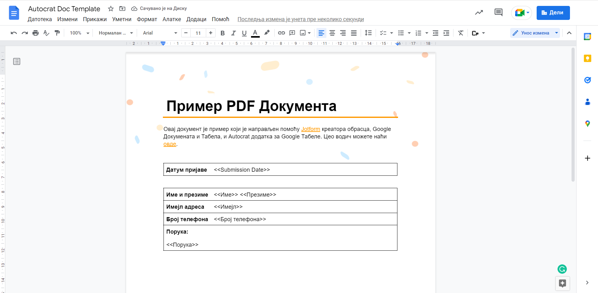Follow the Jotform hyperlink
This screenshot has width=598, height=293.
[311, 129]
